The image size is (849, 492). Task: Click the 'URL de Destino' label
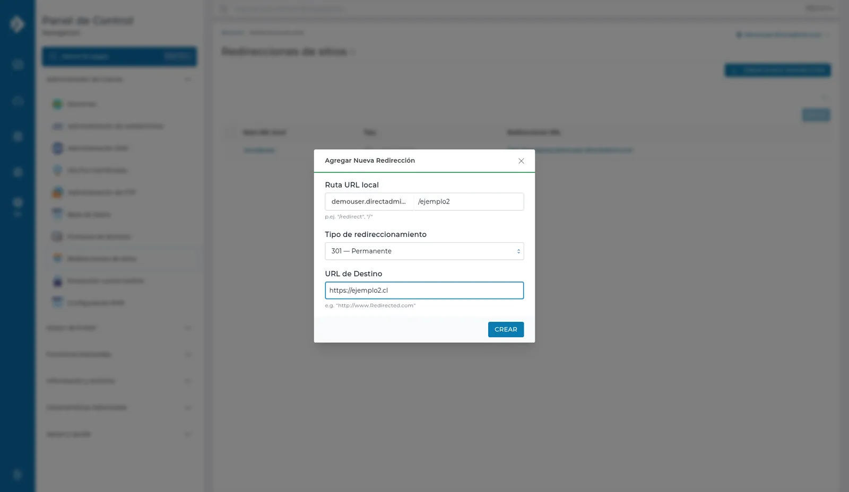[x=353, y=274]
